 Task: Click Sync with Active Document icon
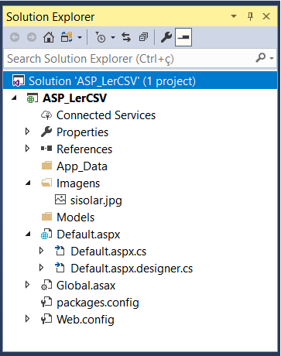click(x=126, y=37)
